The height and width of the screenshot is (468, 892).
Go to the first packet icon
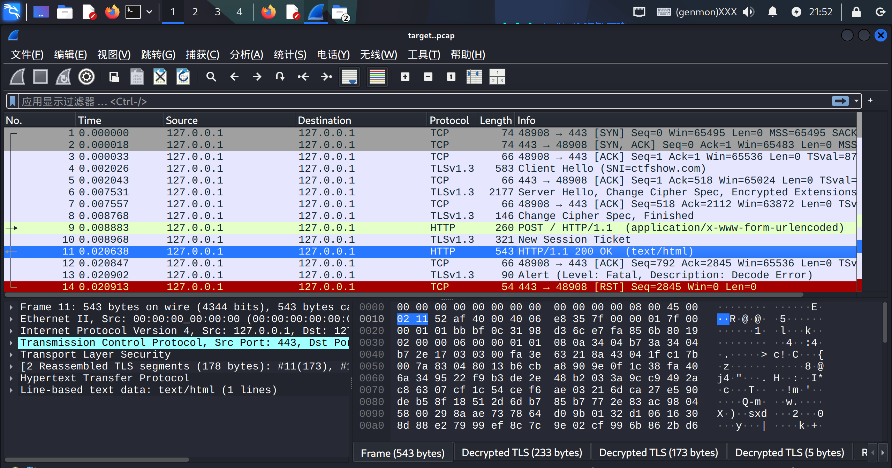(303, 77)
